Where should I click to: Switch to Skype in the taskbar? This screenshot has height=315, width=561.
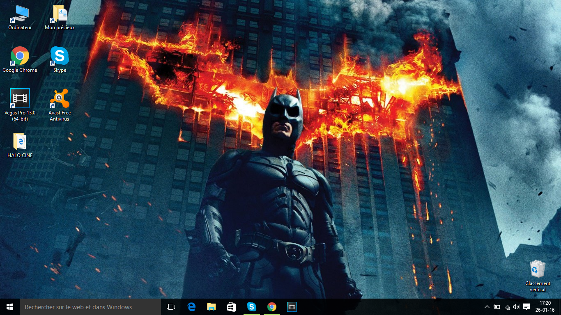[251, 307]
